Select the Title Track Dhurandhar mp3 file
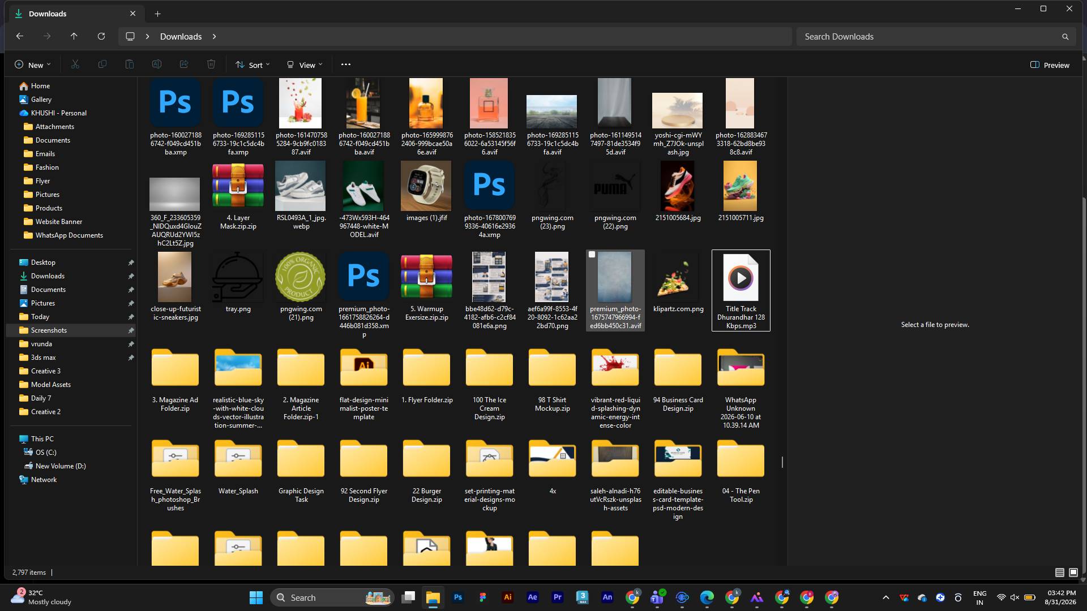1087x611 pixels. 741,291
